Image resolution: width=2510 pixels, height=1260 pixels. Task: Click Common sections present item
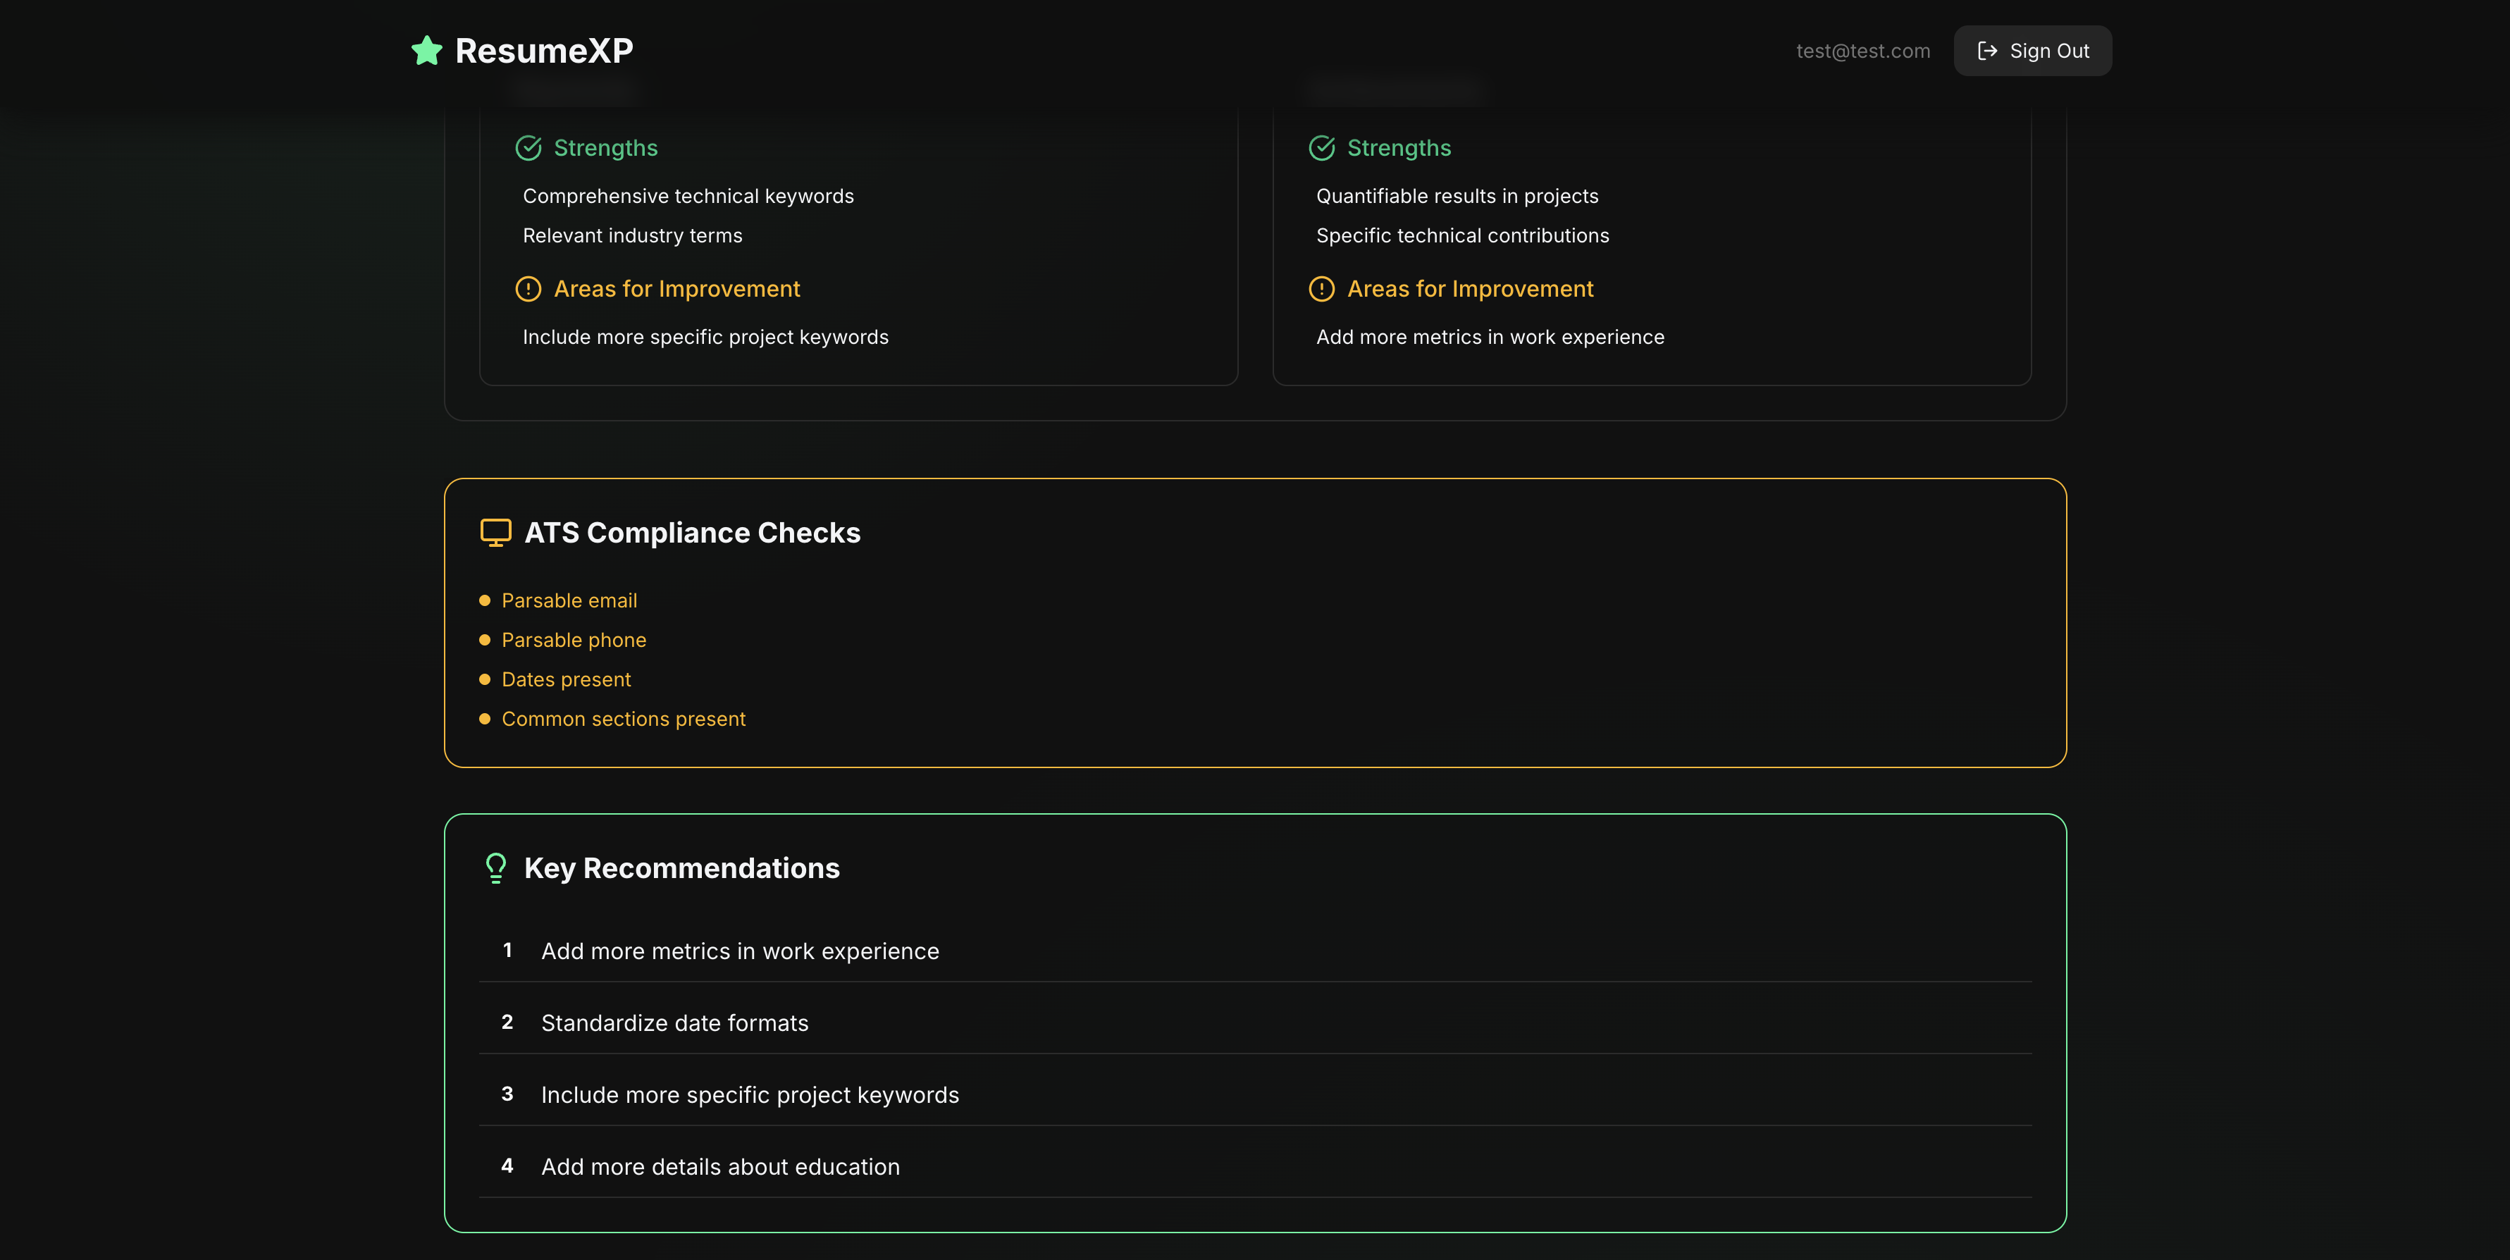[x=623, y=719]
